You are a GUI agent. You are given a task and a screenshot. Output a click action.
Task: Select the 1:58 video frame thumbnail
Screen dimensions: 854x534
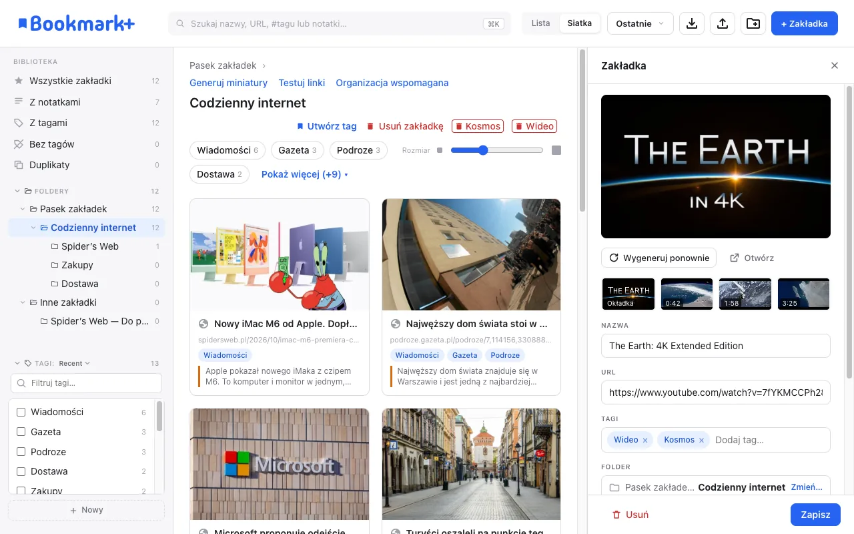(x=745, y=294)
